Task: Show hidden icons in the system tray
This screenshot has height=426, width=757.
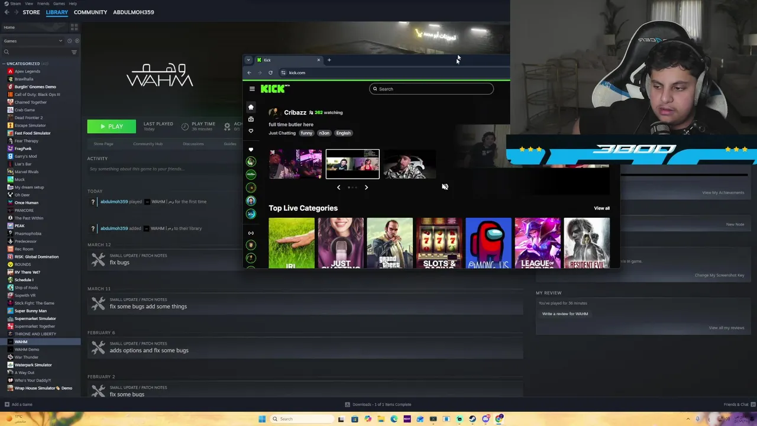Action: 688,419
